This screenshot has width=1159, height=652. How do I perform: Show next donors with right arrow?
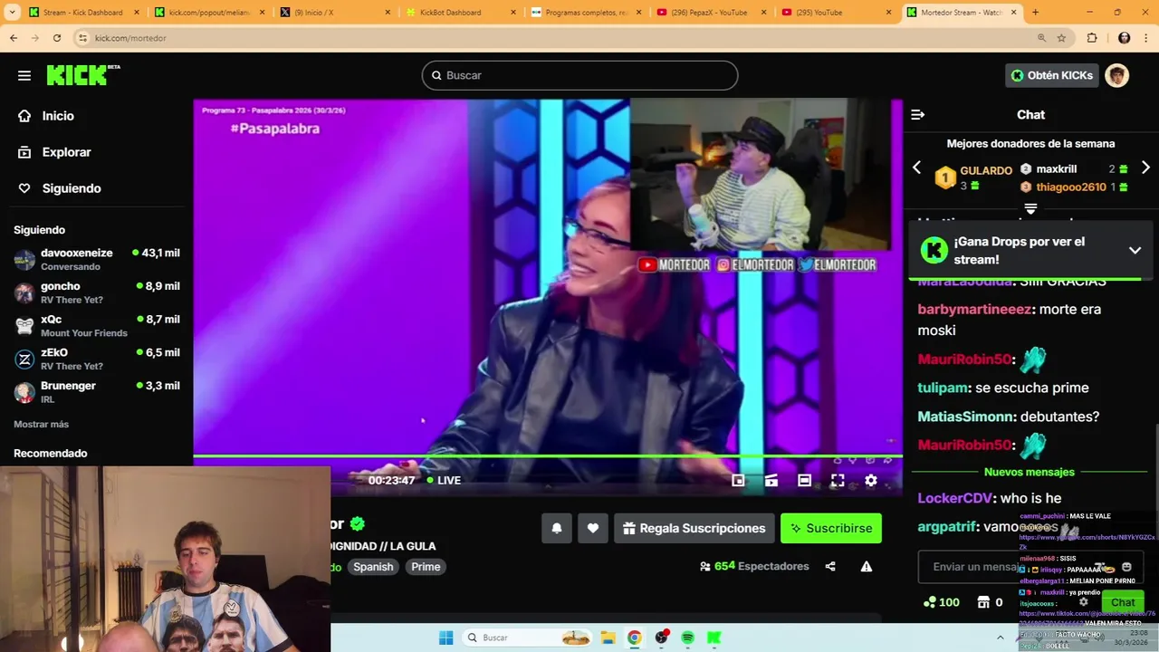coord(1145,168)
